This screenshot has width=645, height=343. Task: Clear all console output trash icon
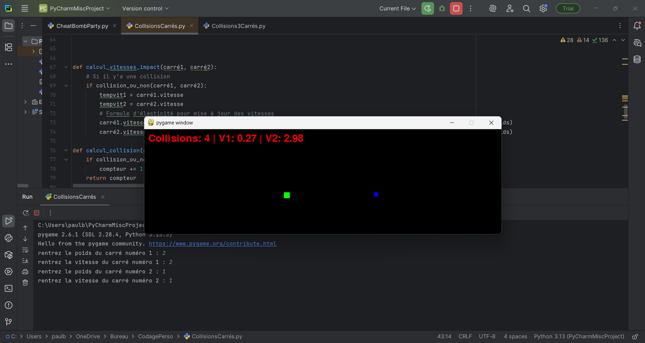pos(25,282)
